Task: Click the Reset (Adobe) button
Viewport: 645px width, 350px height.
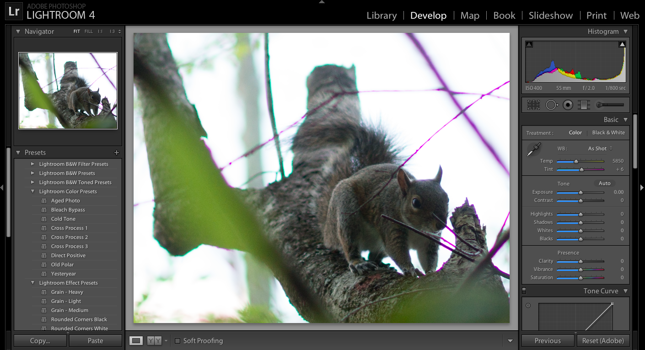Action: (603, 340)
